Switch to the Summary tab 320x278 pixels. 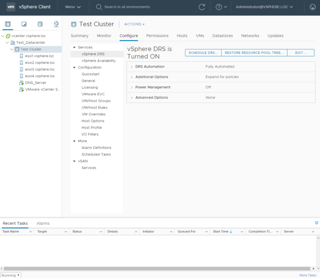pos(80,36)
